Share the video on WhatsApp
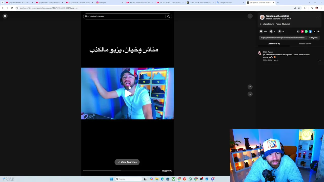 (x=306, y=32)
